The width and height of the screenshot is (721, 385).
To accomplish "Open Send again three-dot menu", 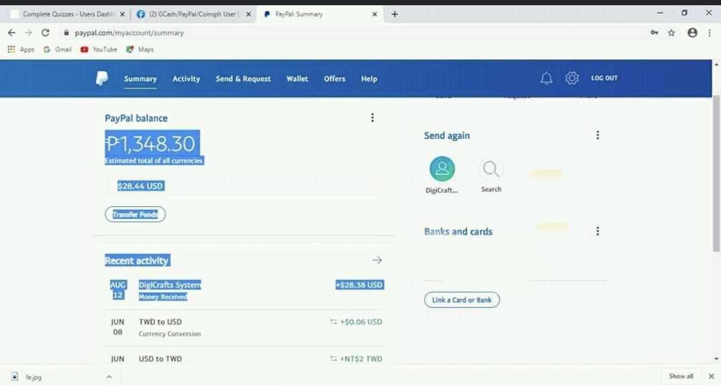I will 597,135.
